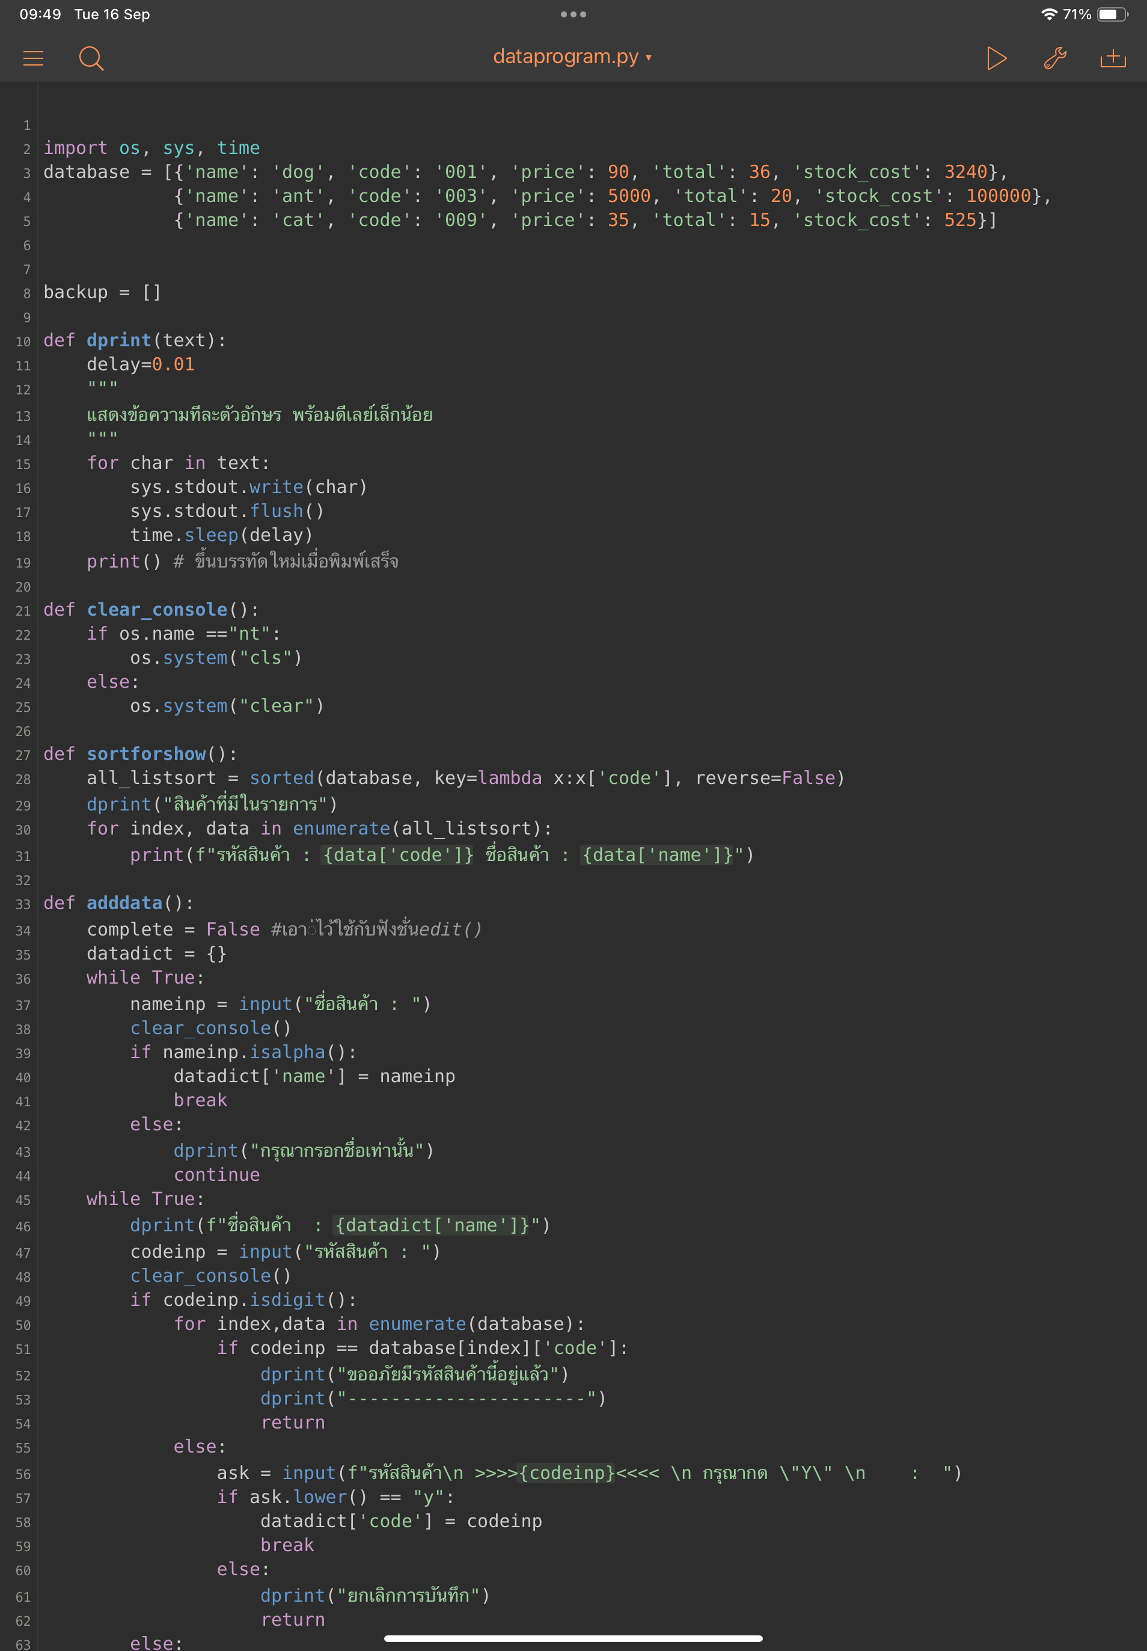
Task: Run the script with the play button
Action: click(x=996, y=58)
